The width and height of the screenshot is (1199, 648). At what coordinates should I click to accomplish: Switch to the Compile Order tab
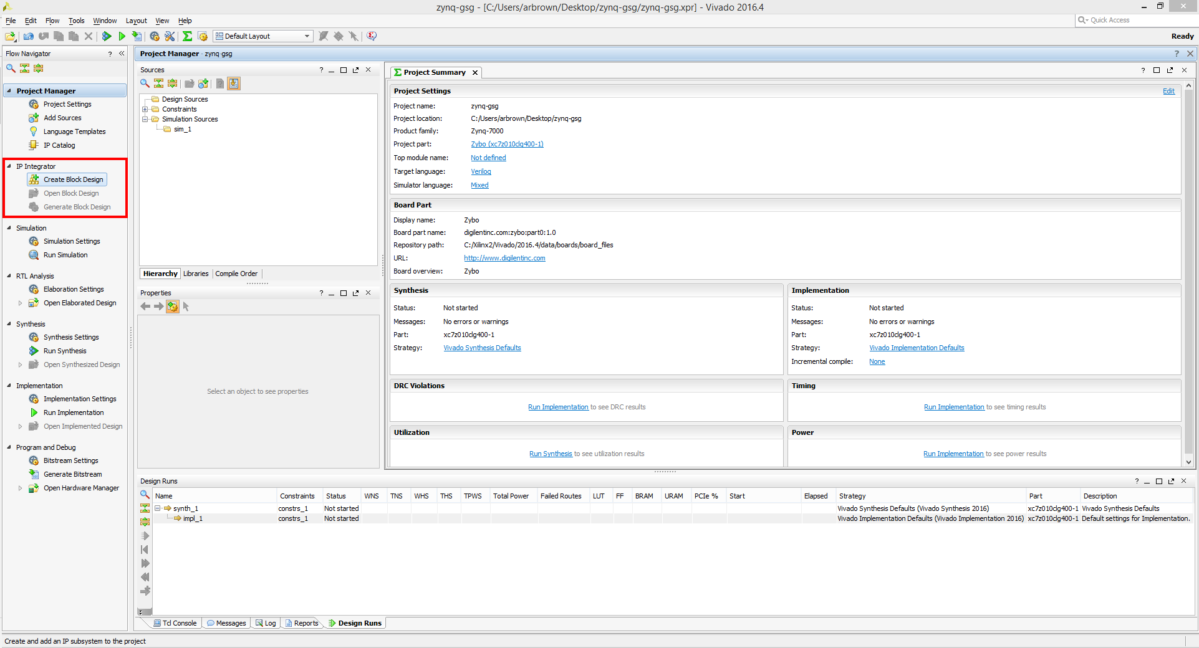[236, 274]
